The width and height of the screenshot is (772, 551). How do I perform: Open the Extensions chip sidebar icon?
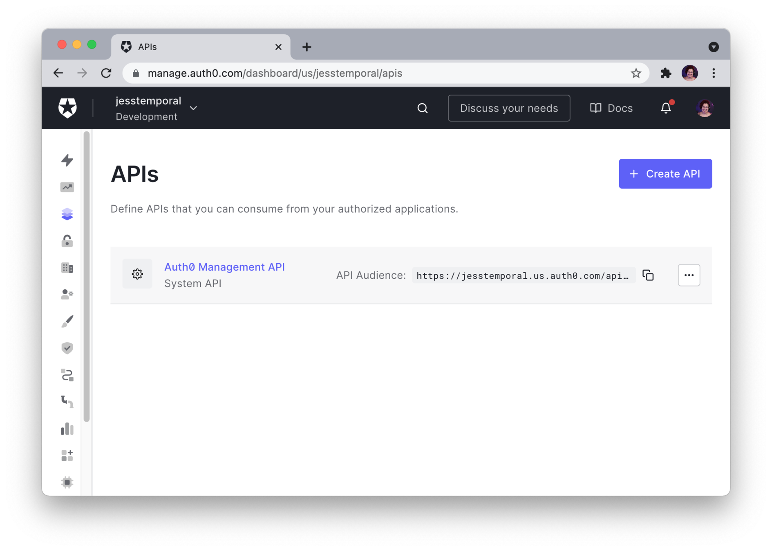(x=67, y=482)
